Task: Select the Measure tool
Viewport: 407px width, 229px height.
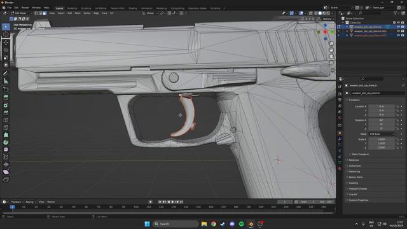Action: 6,81
